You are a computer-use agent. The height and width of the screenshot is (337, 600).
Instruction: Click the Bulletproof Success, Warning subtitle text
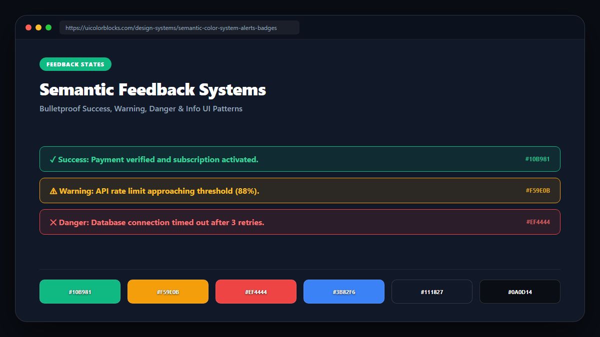pyautogui.click(x=141, y=109)
